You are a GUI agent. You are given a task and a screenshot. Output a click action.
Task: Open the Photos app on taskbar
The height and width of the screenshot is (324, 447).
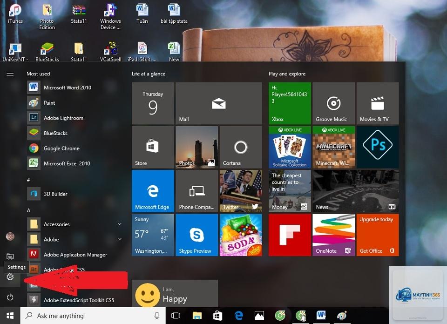tap(259, 316)
